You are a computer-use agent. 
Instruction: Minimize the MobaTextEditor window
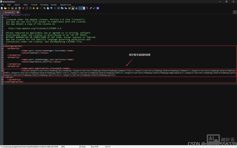pyautogui.click(x=220, y=1)
